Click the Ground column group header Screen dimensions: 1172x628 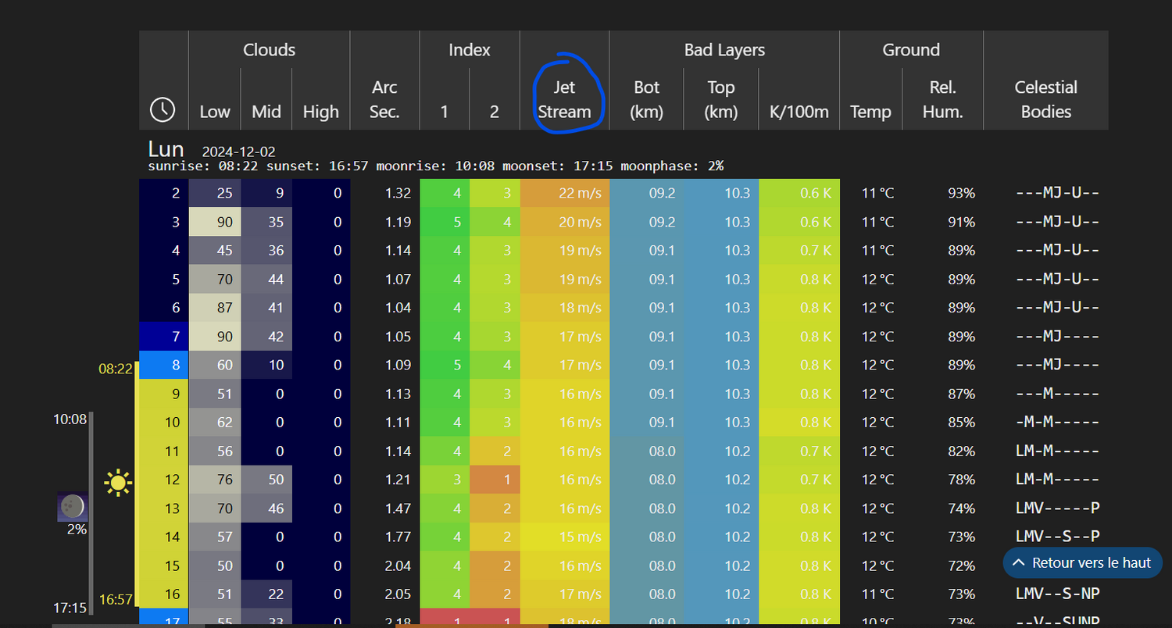pos(911,50)
